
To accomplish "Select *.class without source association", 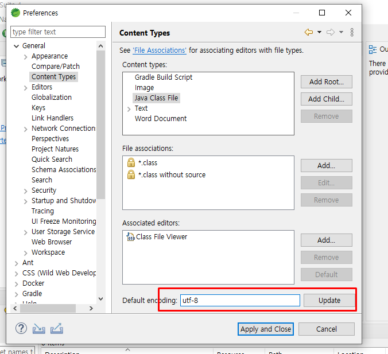I will click(172, 174).
